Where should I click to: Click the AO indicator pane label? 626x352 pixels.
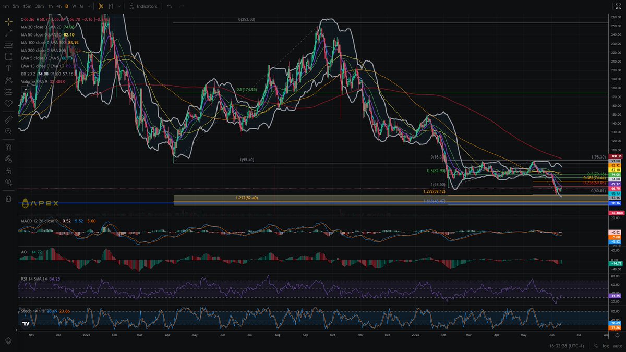(23, 251)
